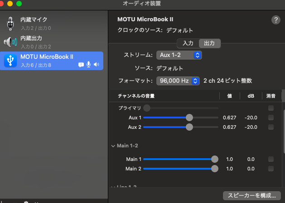Image resolution: width=285 pixels, height=203 pixels.
Task: Click the 値 column header
Action: click(x=230, y=96)
